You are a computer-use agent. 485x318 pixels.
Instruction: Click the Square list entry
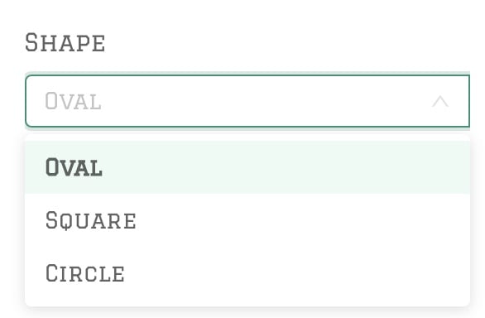pyautogui.click(x=247, y=220)
